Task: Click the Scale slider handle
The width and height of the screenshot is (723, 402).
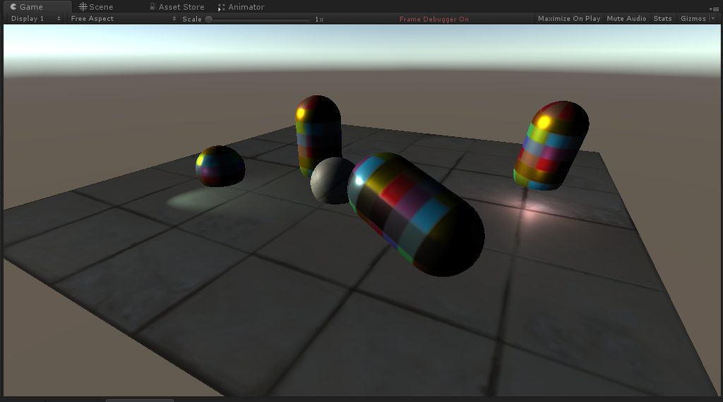Action: [x=209, y=19]
